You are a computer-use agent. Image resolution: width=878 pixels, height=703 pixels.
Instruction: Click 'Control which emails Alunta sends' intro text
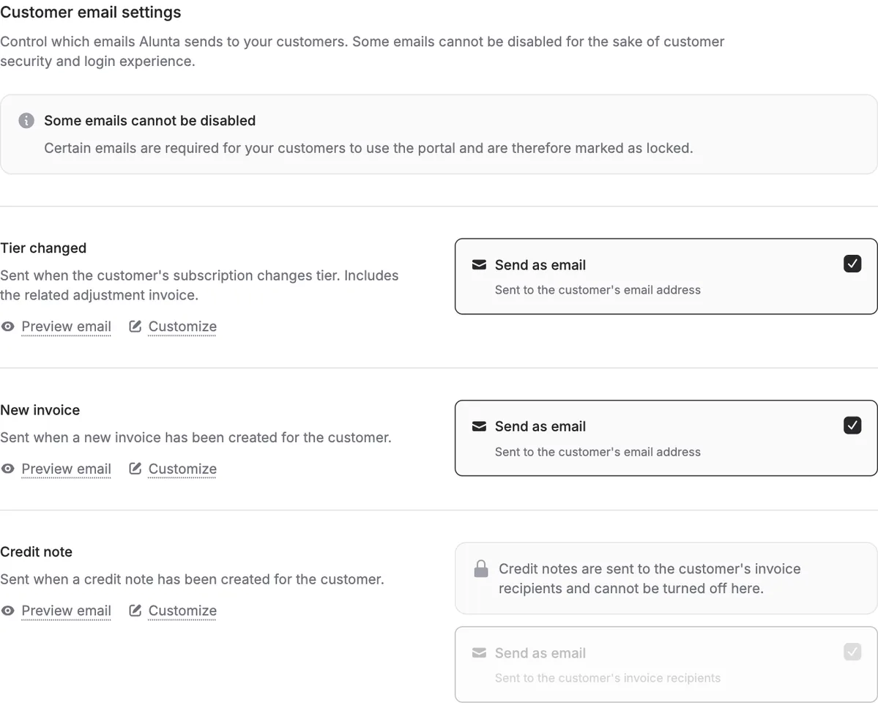coord(362,51)
